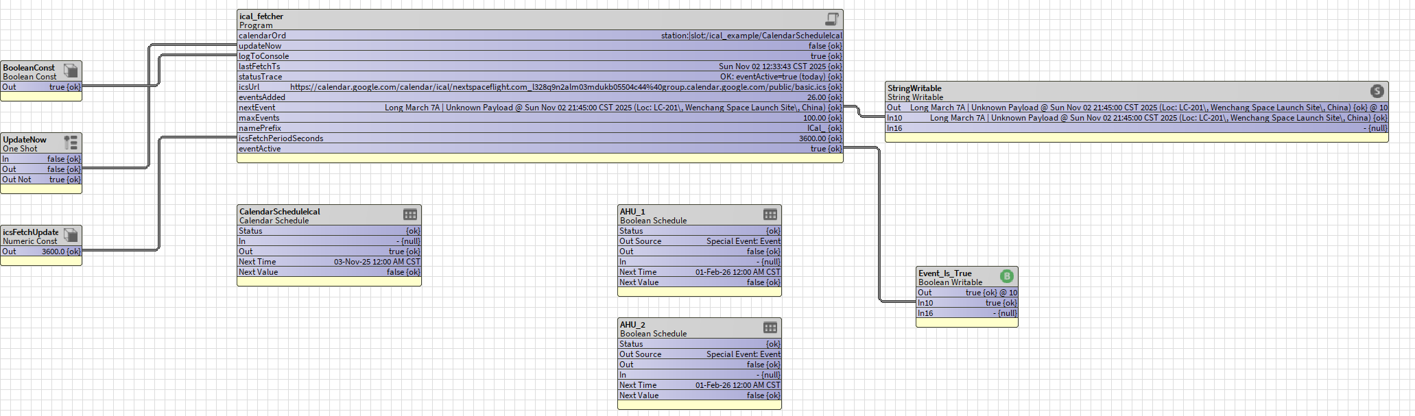Image resolution: width=1415 pixels, height=416 pixels.
Task: Click the StringWritable S badge icon
Action: pos(1377,91)
